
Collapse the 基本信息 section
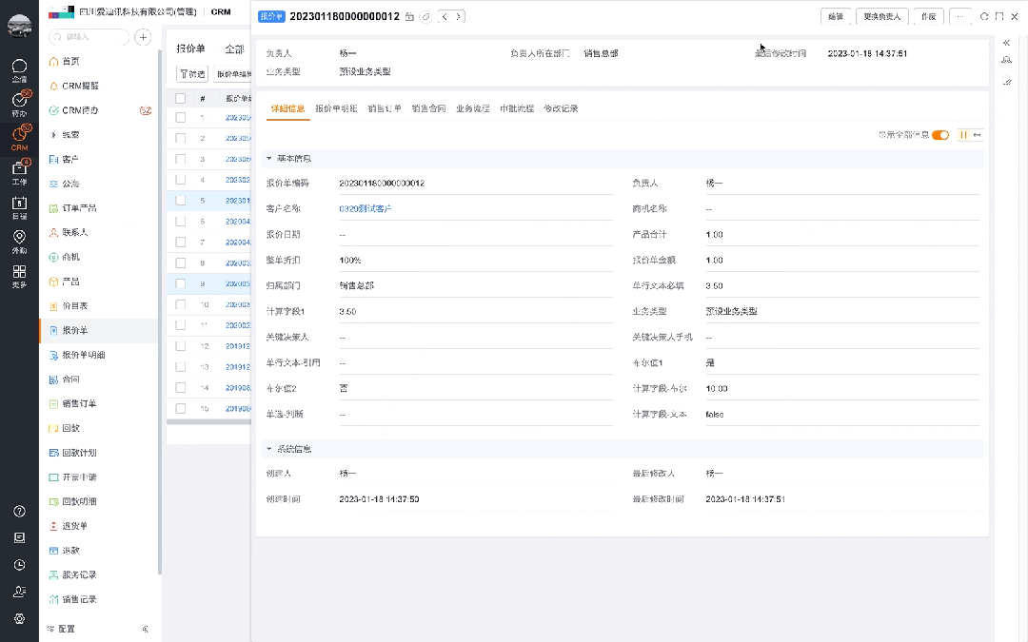268,159
